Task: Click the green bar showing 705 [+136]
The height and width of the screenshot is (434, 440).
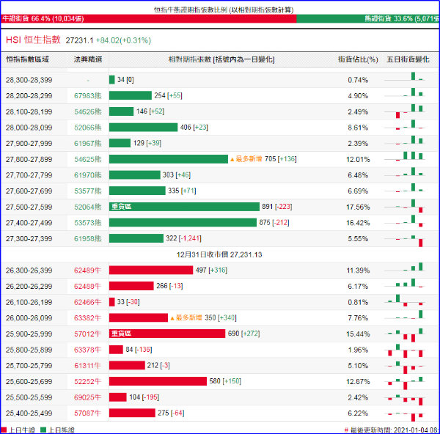Action: coord(169,159)
